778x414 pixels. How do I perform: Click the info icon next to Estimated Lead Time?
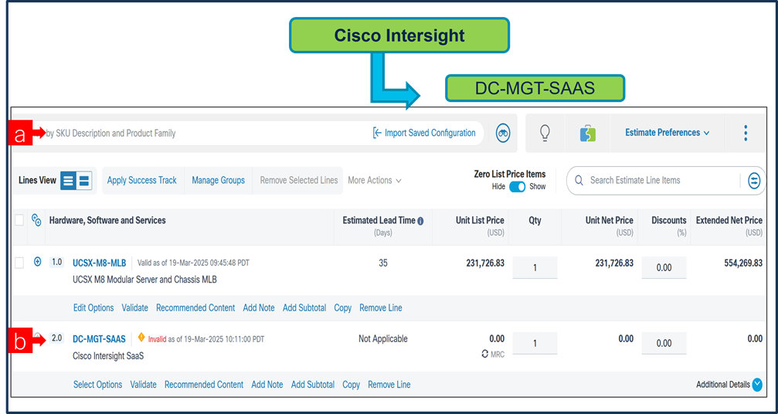point(421,221)
